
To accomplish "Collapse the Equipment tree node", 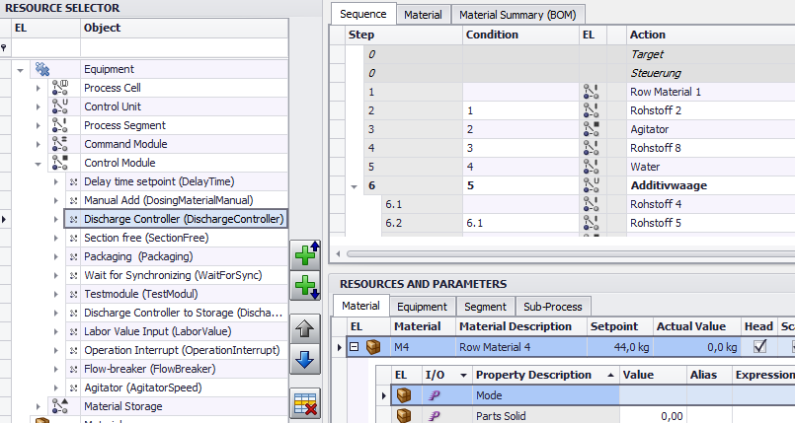I will pos(21,70).
